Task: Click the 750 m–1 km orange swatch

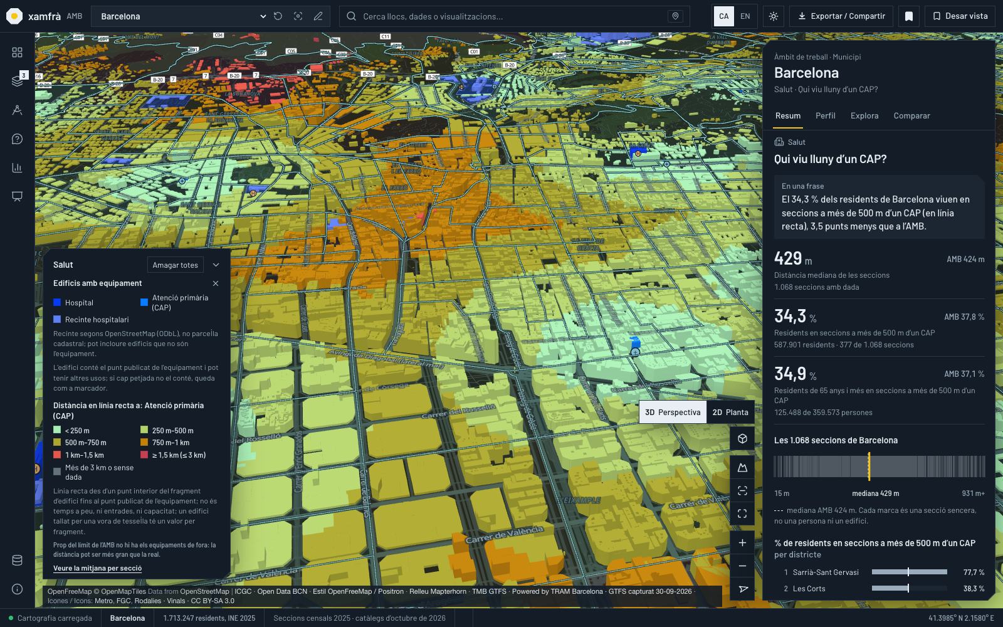Action: pyautogui.click(x=144, y=443)
